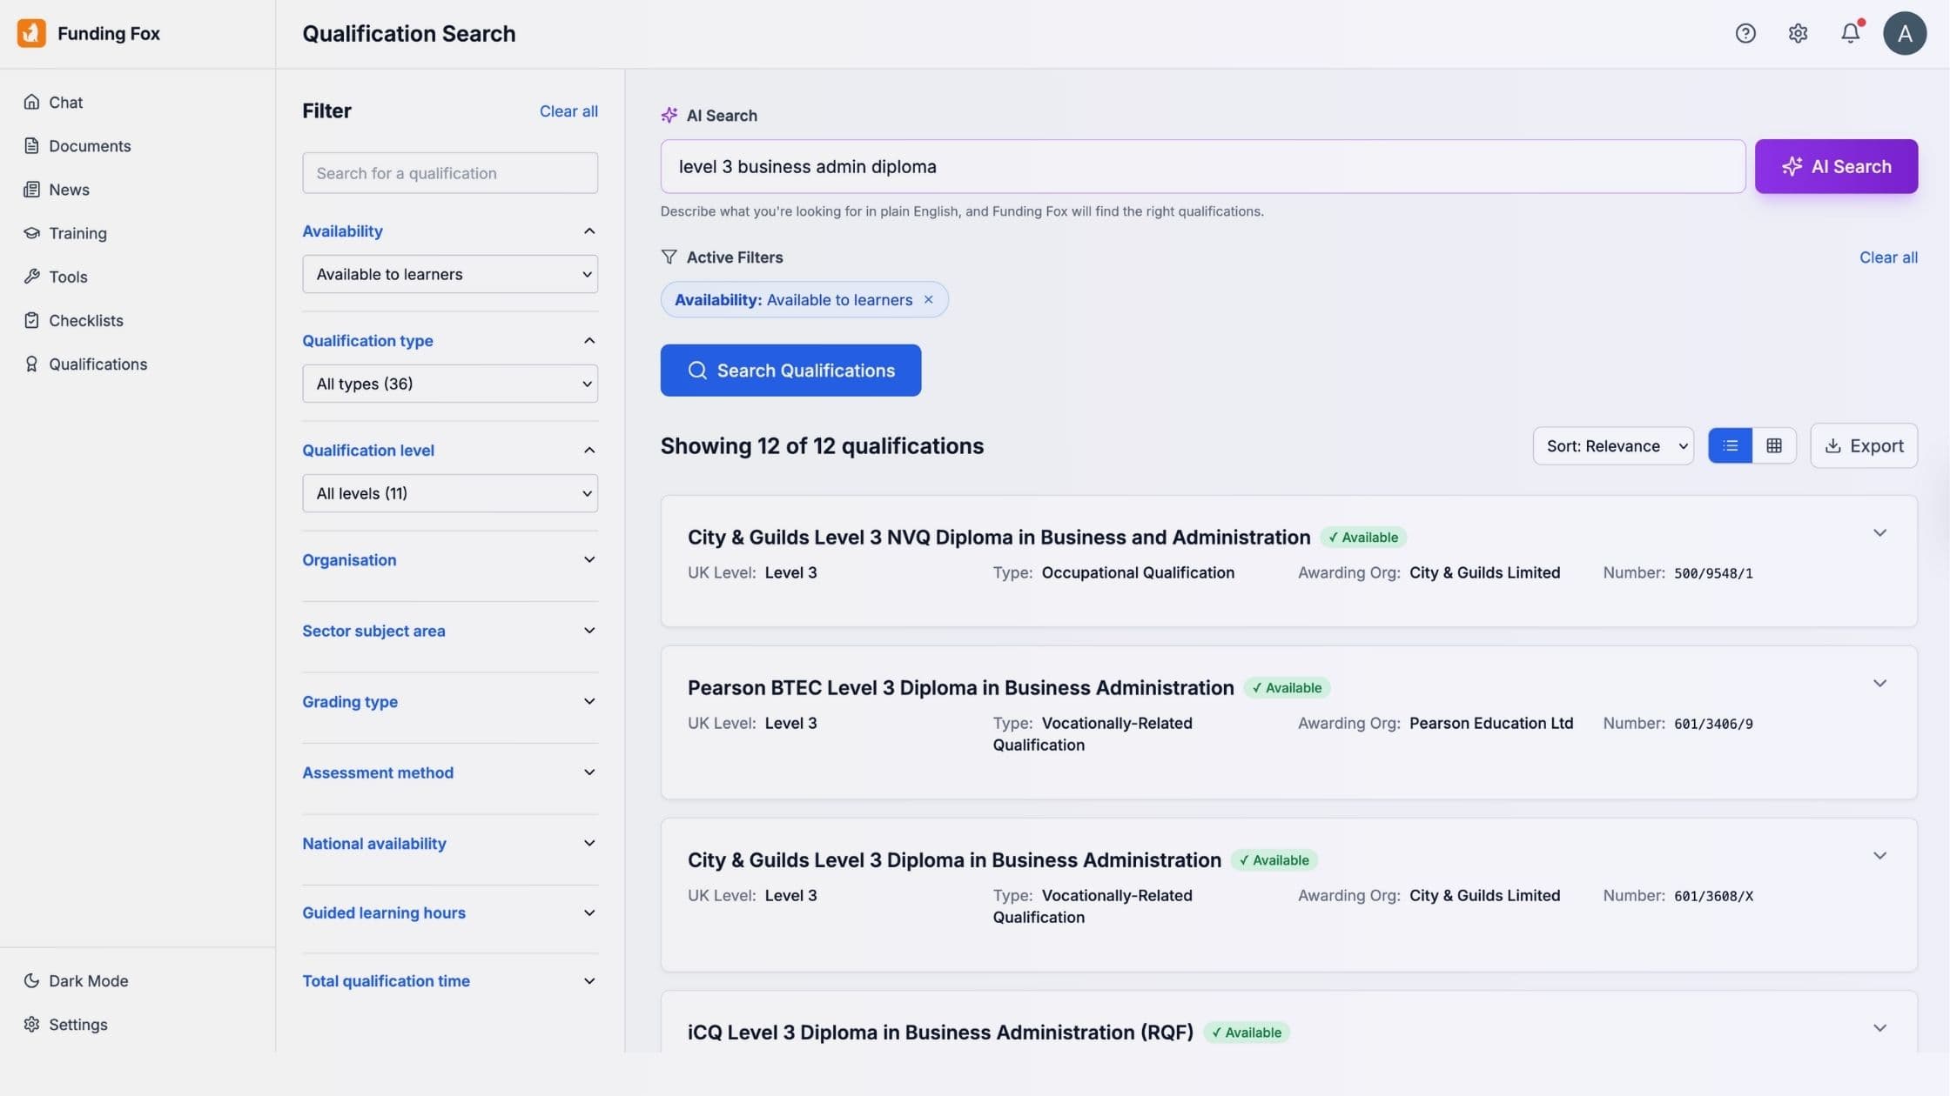Viewport: 1950px width, 1096px height.
Task: Click the AI search text input
Action: coord(1203,166)
